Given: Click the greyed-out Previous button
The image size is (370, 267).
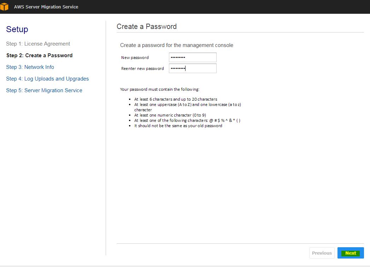Looking at the screenshot, I should click(322, 253).
